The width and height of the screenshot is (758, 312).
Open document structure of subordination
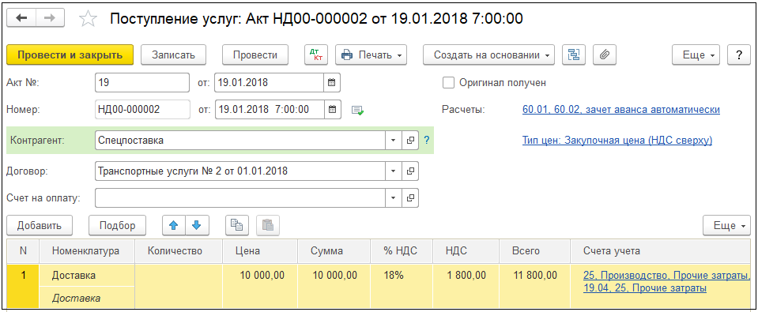[574, 55]
